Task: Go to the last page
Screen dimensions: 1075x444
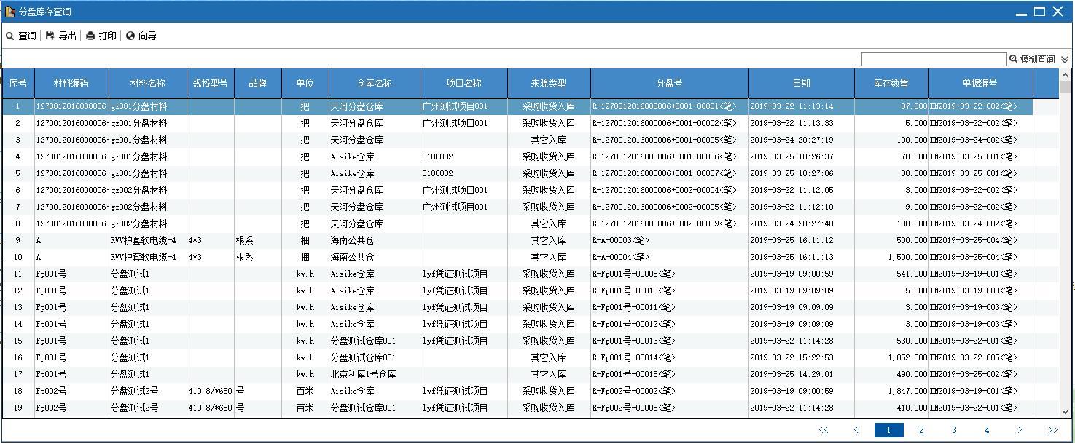Action: coord(1052,430)
